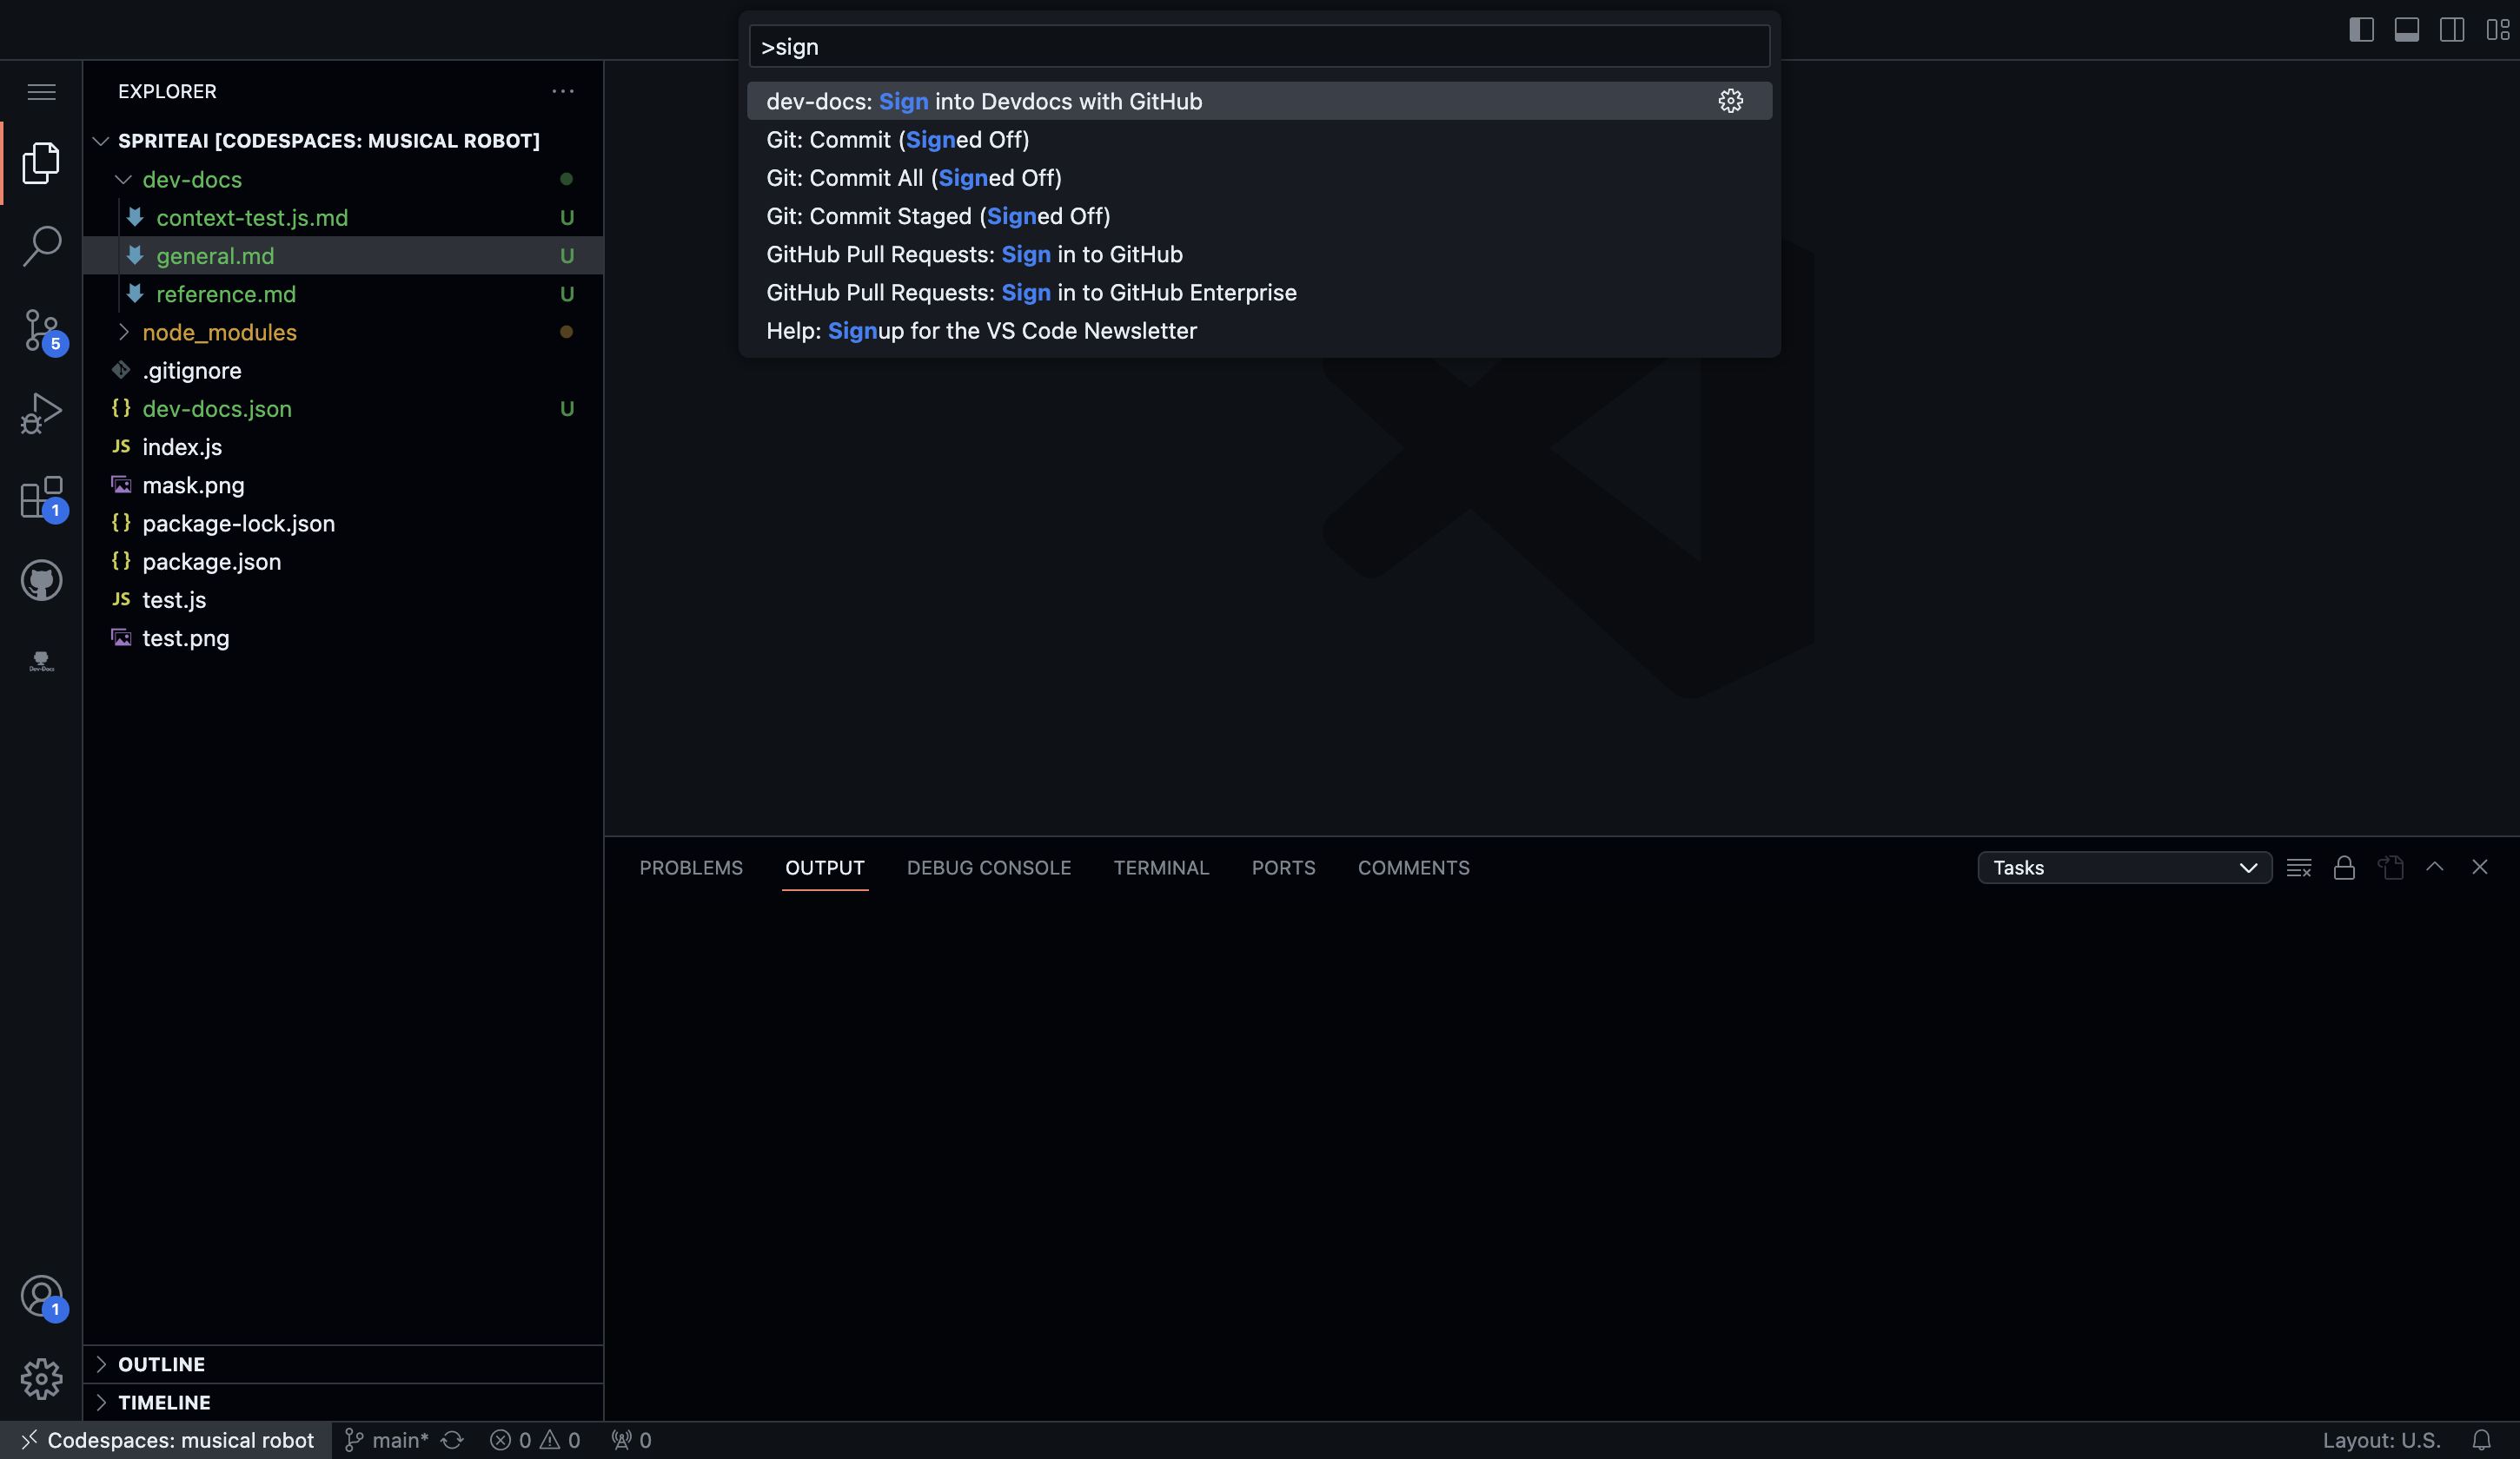Open the Source Control view
2520x1459 pixels.
coord(41,330)
